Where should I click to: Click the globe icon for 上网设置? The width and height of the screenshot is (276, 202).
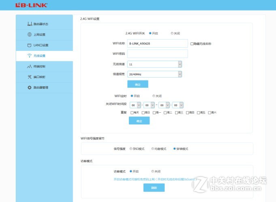(29, 34)
